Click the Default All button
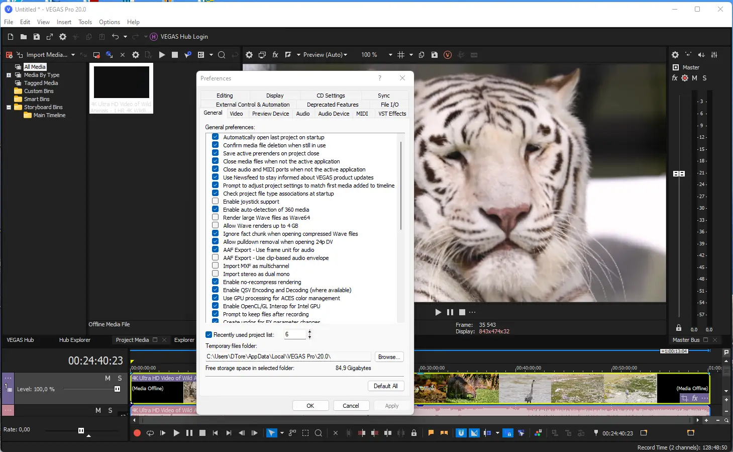733x452 pixels. 385,386
